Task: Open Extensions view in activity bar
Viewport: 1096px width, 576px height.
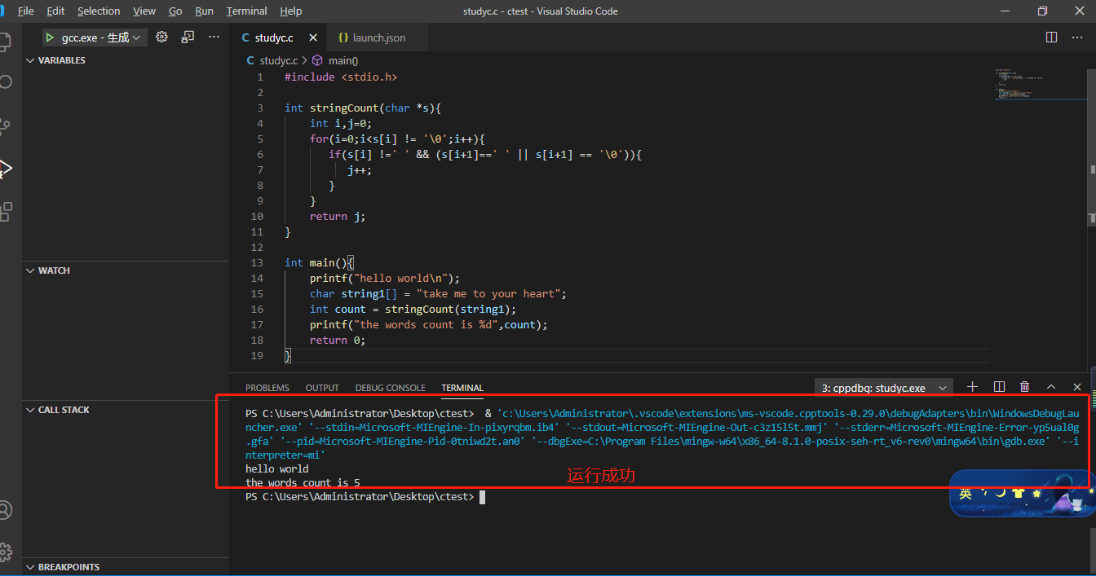Action: pos(5,212)
